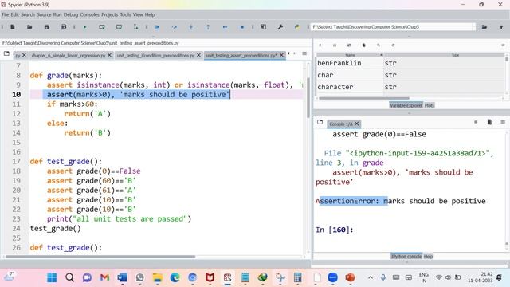Continue execution until next breakpoint

225,27
